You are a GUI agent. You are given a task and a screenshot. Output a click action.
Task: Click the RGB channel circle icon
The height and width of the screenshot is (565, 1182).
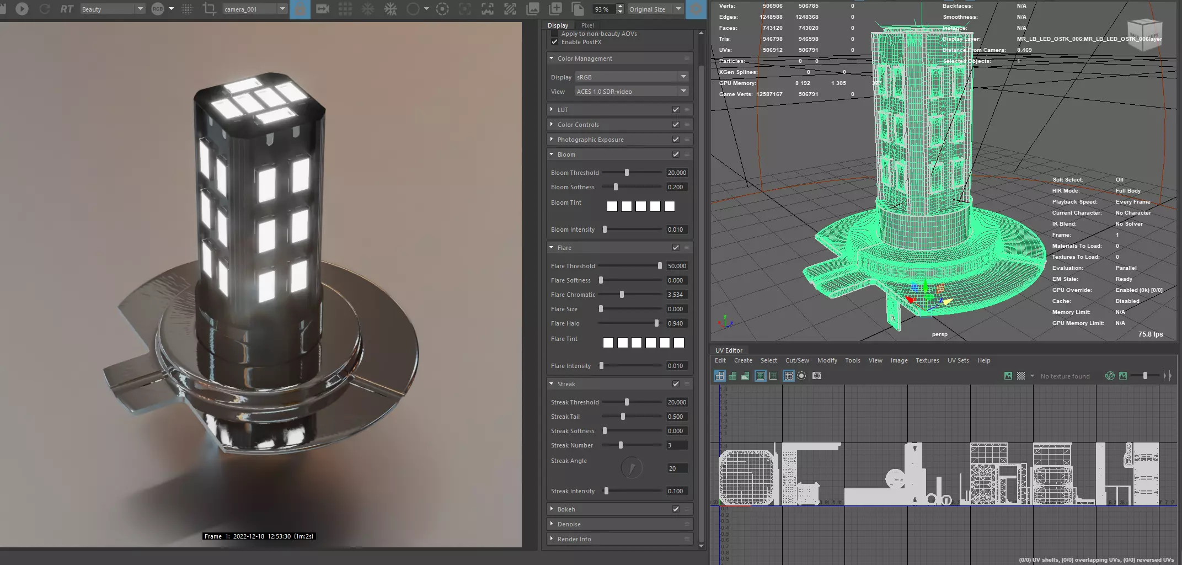pos(158,9)
